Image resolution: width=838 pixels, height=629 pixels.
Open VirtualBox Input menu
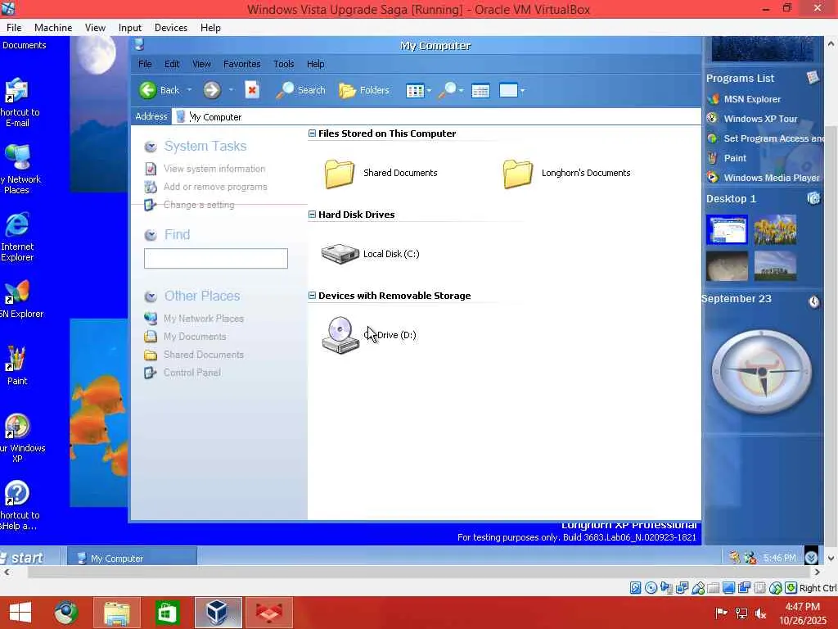coord(130,28)
